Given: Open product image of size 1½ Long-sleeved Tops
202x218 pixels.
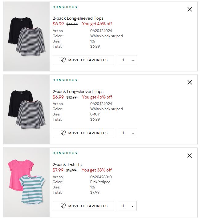Looking at the screenshot, I should click(26, 37).
